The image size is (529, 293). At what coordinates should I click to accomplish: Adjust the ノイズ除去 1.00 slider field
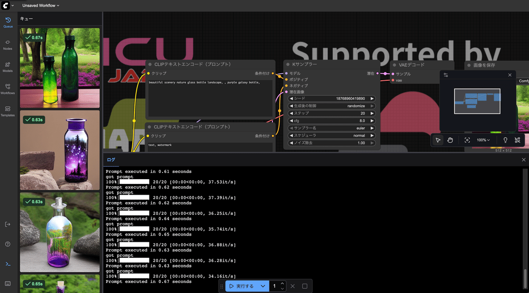pyautogui.click(x=332, y=143)
